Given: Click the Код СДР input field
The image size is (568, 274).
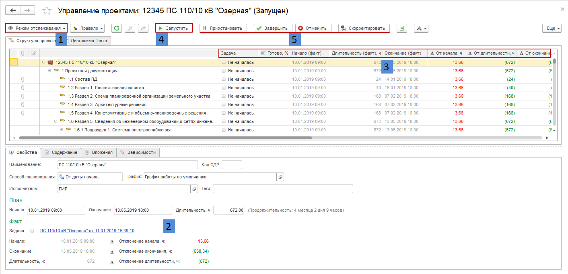Looking at the screenshot, I should click(x=232, y=165).
